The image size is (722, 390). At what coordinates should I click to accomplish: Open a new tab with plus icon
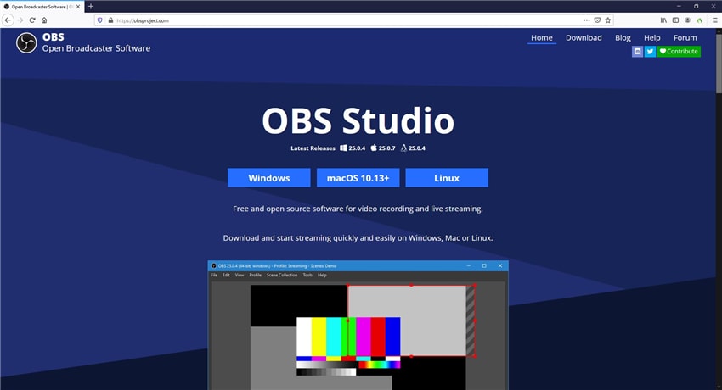pyautogui.click(x=91, y=7)
